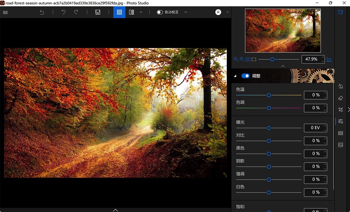Open the hamburger menu at top left
The width and height of the screenshot is (350, 212).
tap(5, 12)
